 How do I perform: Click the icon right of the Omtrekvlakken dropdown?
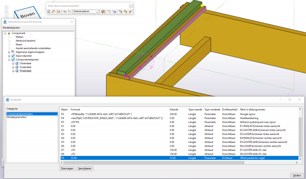point(103,12)
